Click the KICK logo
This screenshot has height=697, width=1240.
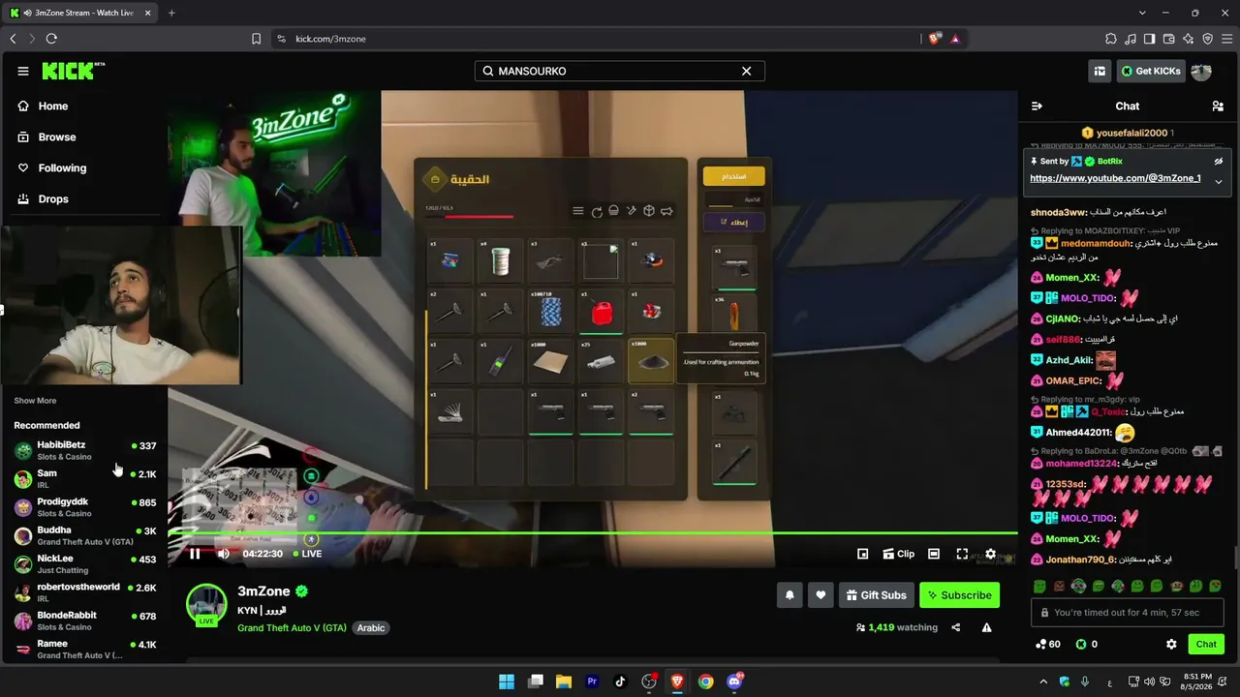[x=73, y=71]
